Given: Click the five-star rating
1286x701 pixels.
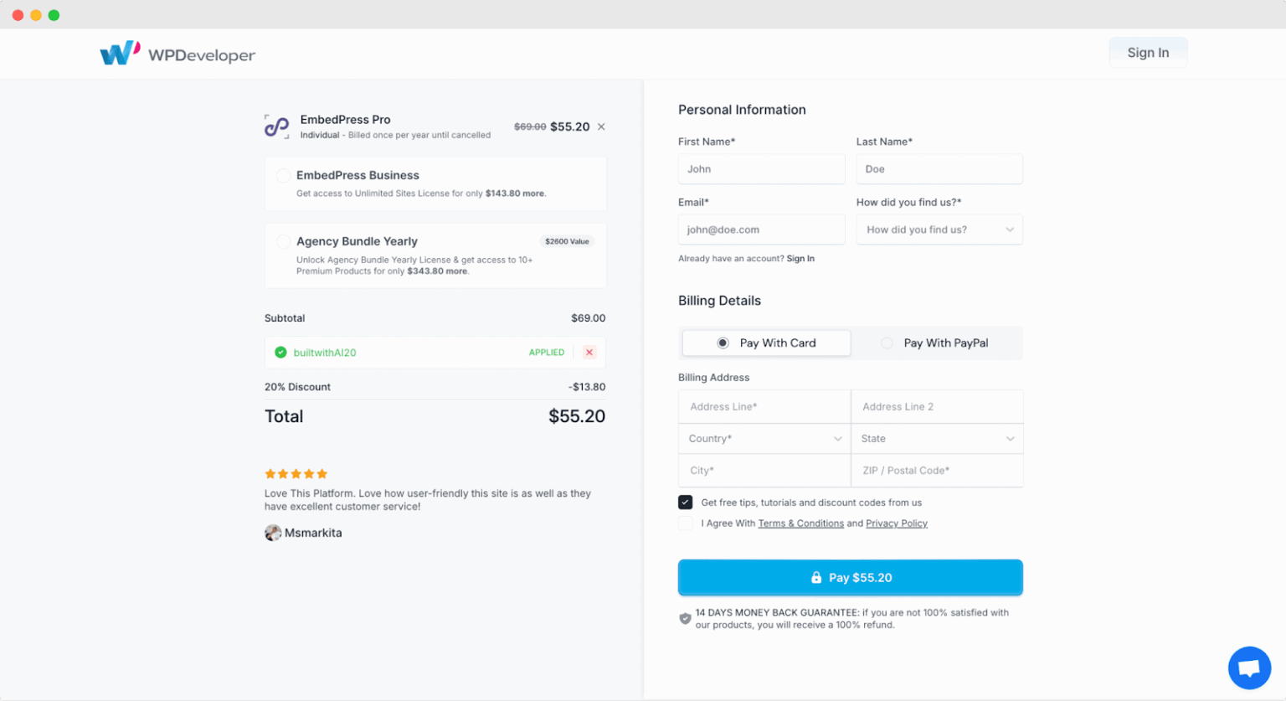Looking at the screenshot, I should [x=296, y=474].
